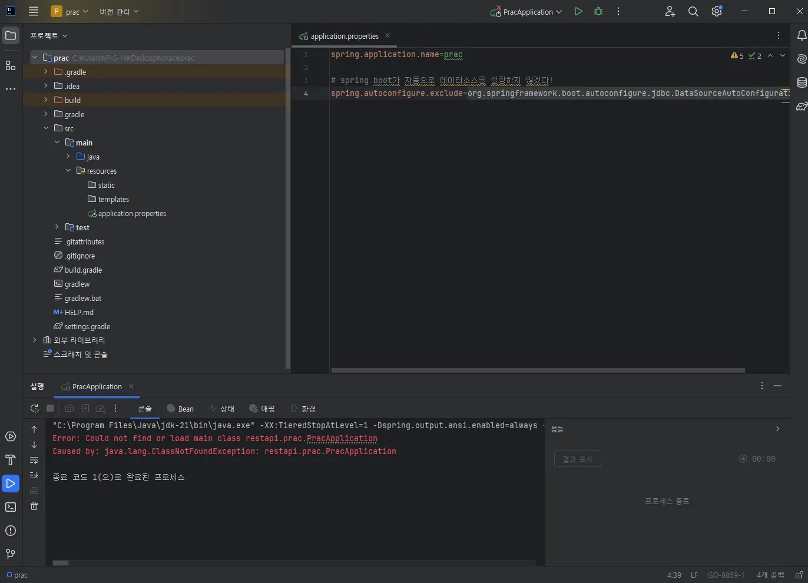This screenshot has height=583, width=808.
Task: Open the Problems tool window
Action: tap(11, 531)
